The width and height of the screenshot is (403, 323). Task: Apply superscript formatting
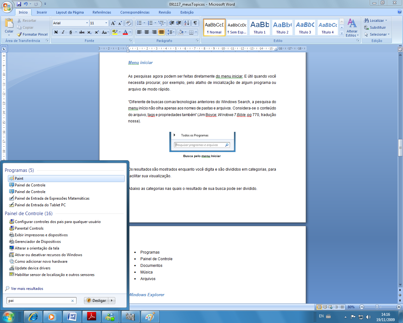[97, 32]
